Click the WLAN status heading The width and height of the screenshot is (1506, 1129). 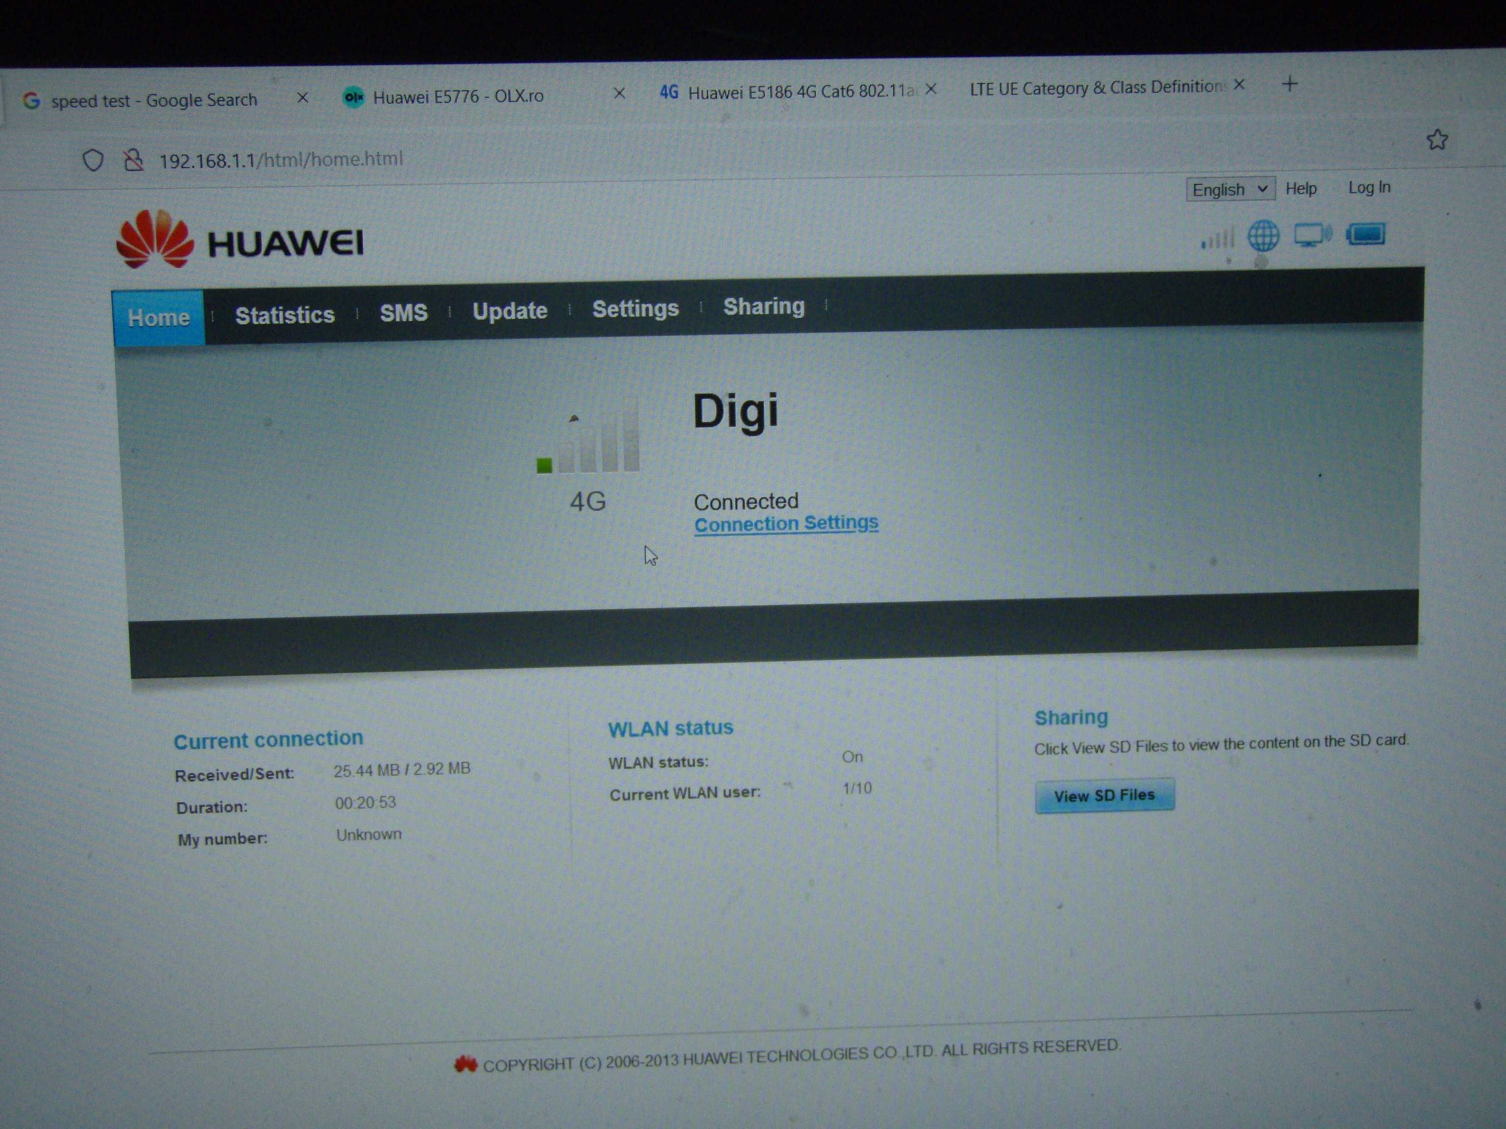pos(671,729)
